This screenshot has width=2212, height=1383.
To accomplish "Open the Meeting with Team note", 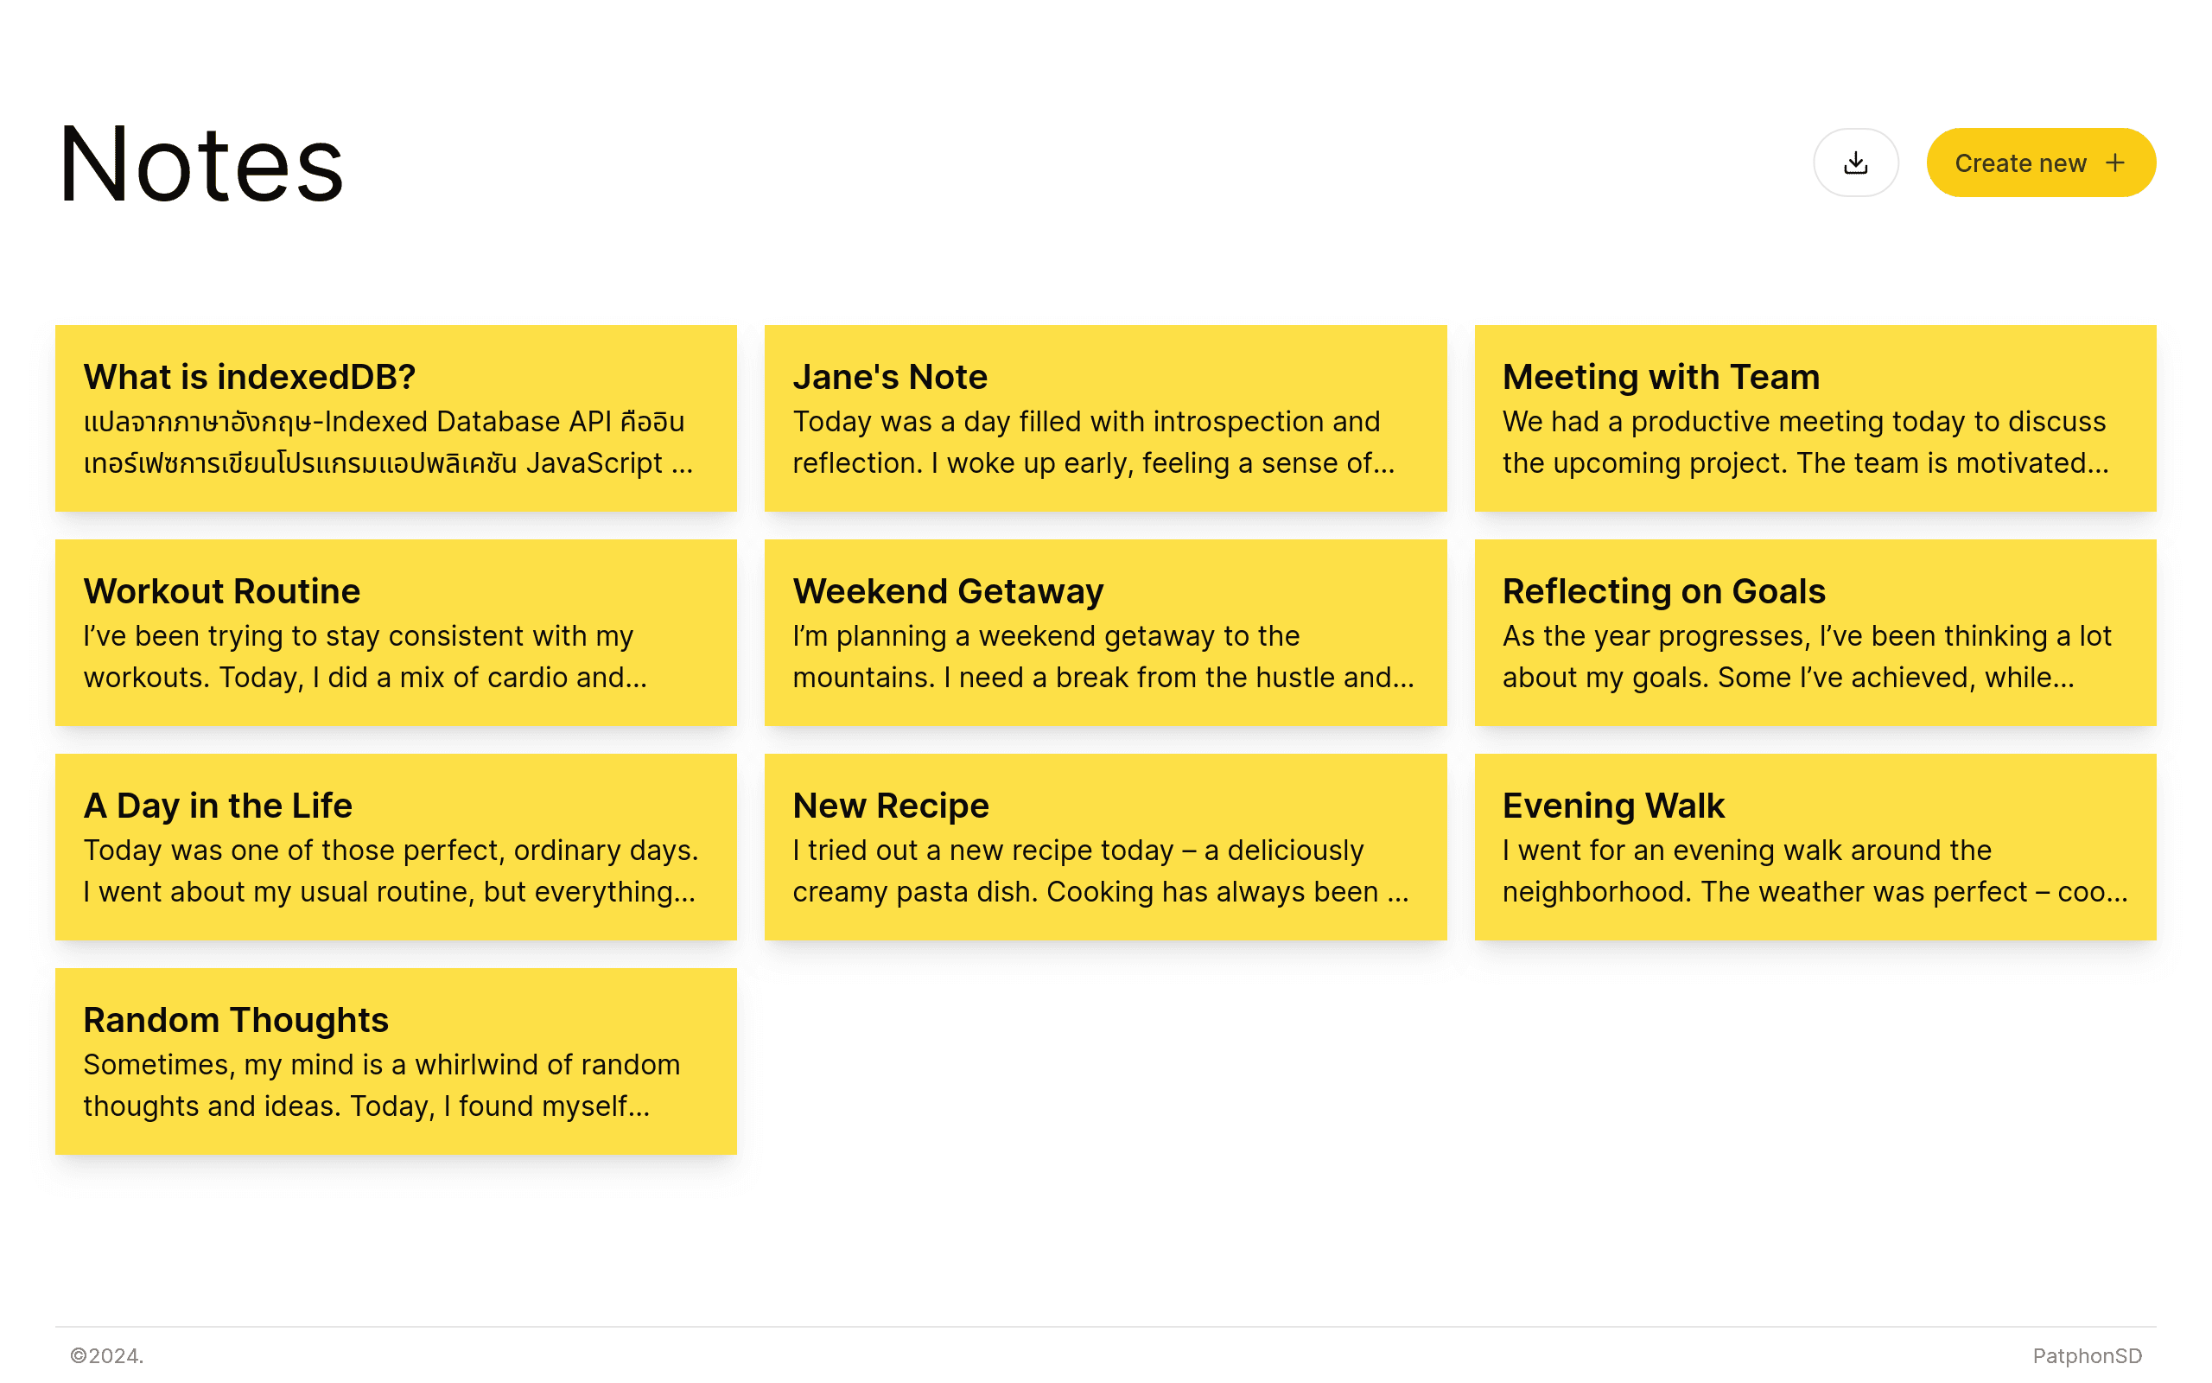I will pos(1815,418).
